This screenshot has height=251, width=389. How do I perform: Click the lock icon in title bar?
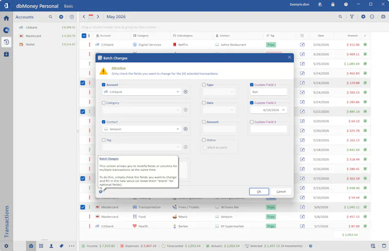click(333, 4)
